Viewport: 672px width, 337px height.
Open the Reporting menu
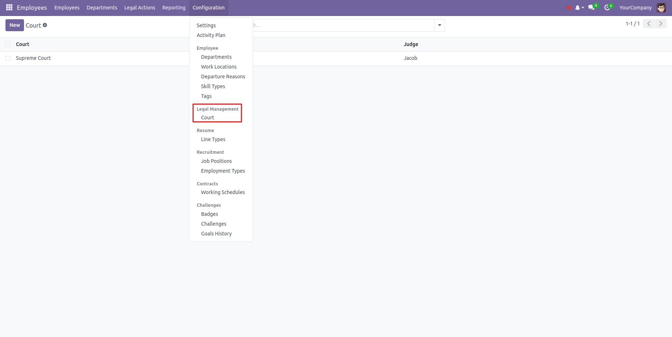click(173, 8)
